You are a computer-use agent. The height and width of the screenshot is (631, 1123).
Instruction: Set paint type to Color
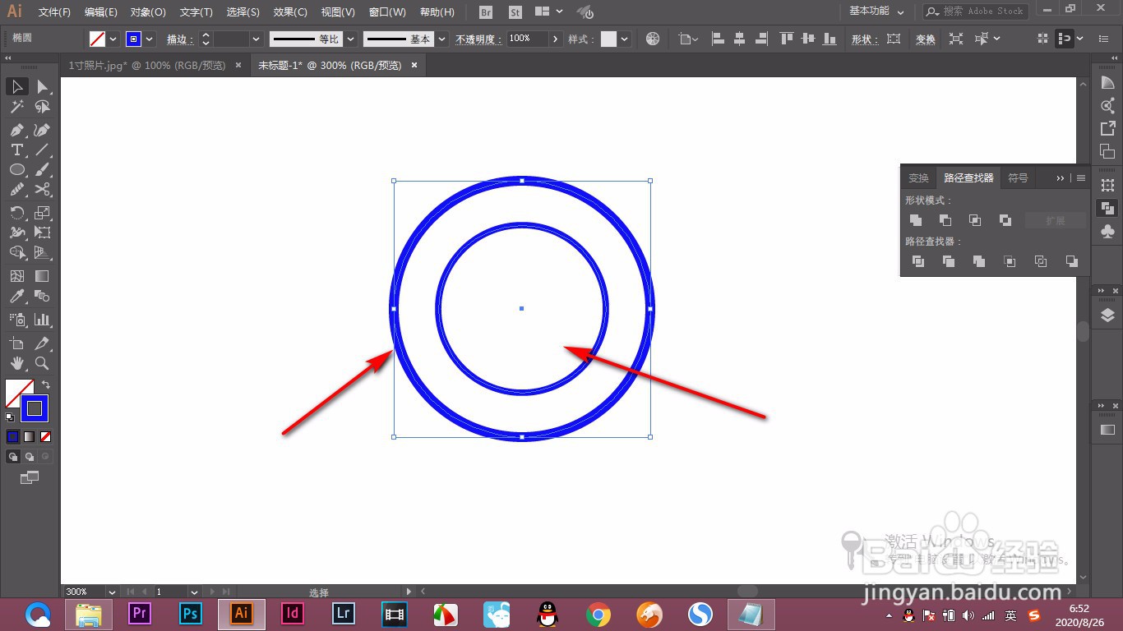(x=13, y=436)
